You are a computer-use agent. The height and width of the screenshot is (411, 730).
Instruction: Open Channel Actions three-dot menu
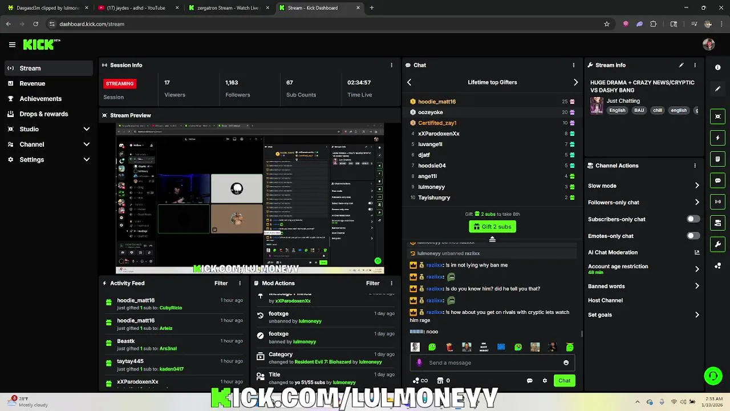pos(695,166)
